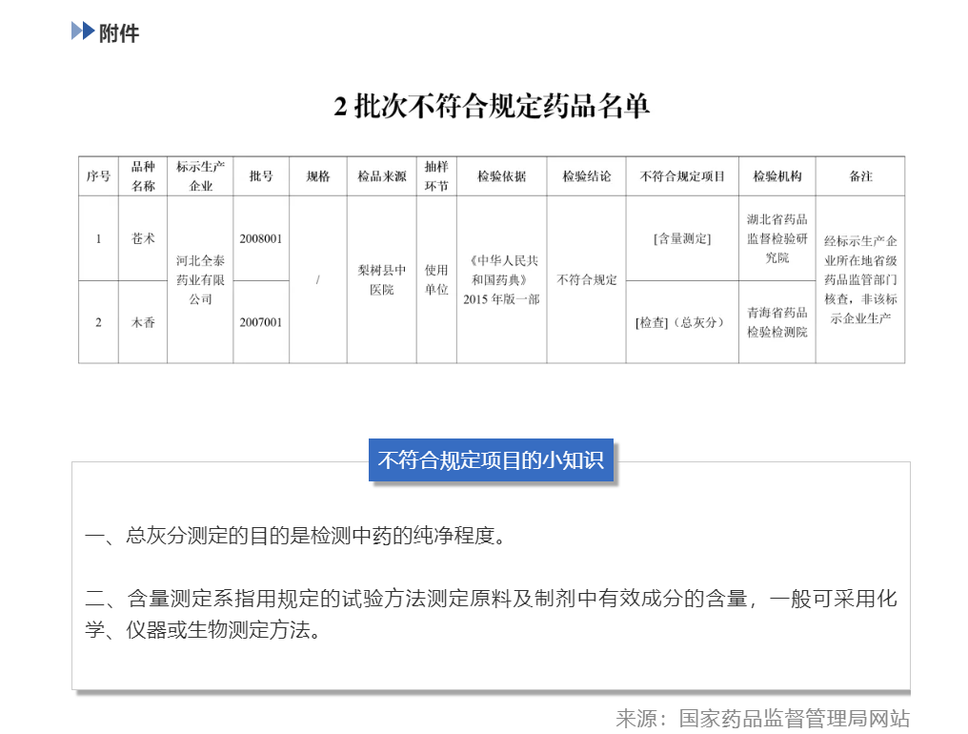
Task: Click the title 2批次不符合规定药品名单
Action: point(492,106)
